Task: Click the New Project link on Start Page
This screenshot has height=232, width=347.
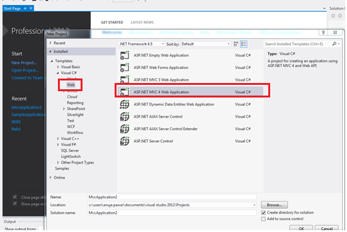Action: [x=24, y=63]
